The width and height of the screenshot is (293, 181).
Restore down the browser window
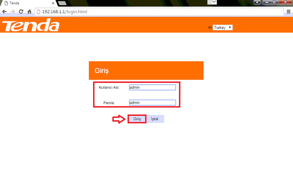(274, 2)
